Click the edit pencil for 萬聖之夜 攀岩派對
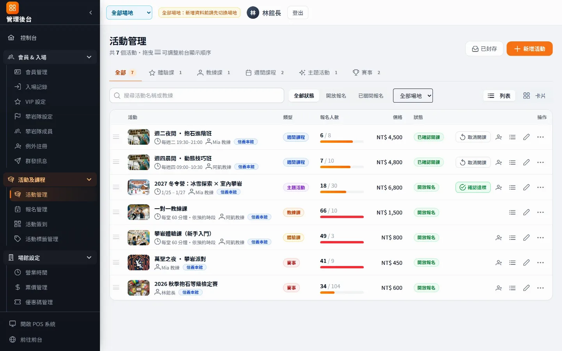 tap(526, 263)
